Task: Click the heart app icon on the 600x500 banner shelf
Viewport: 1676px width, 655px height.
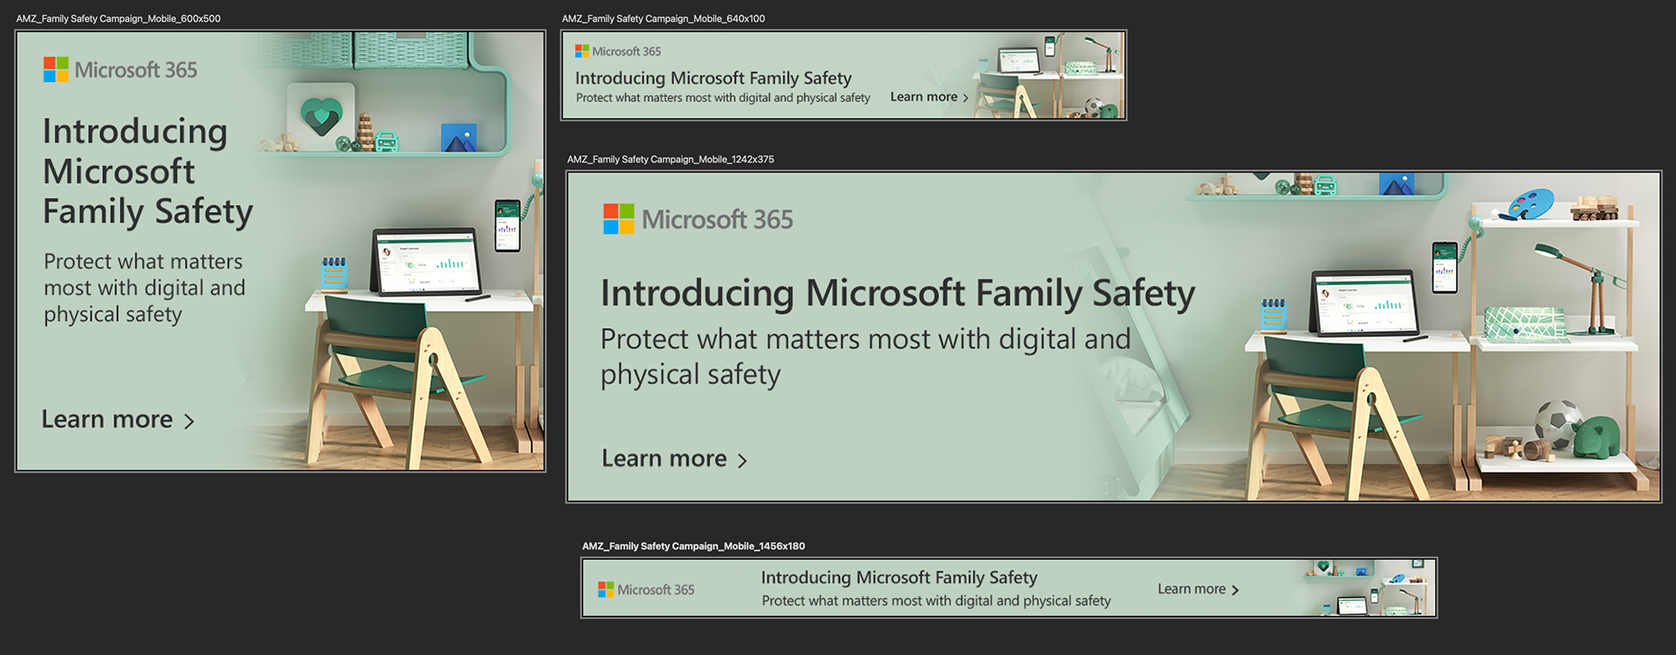Action: point(321,115)
